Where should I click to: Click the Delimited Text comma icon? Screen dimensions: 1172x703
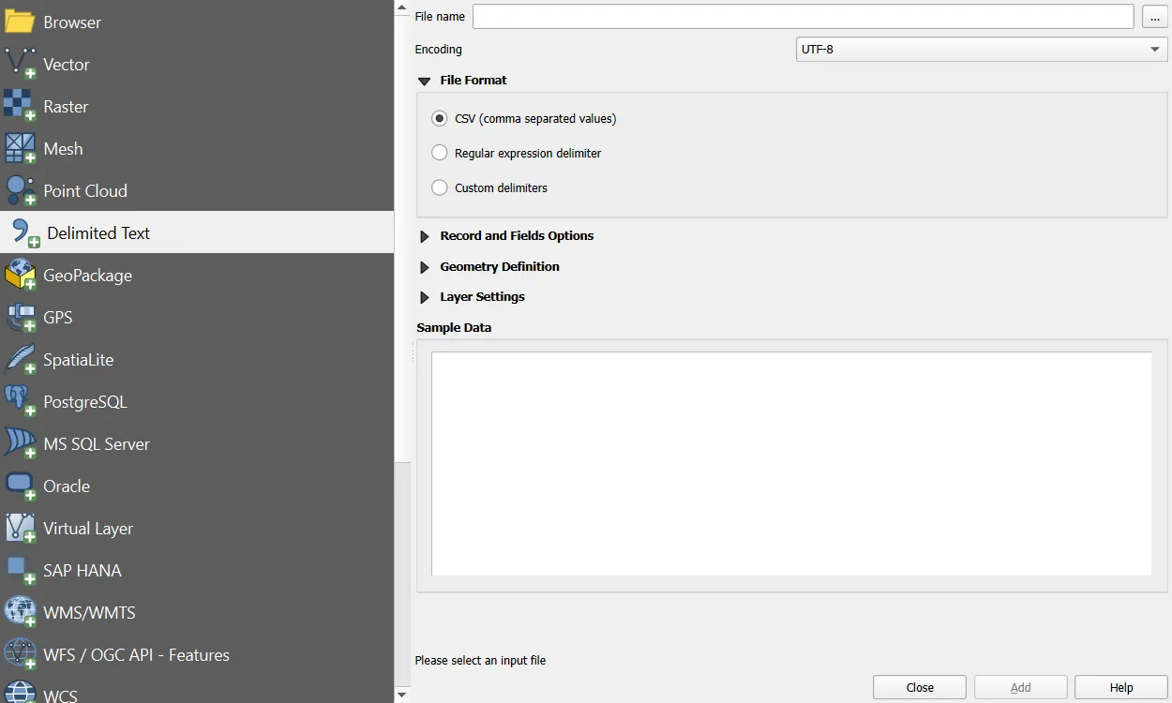coord(25,232)
